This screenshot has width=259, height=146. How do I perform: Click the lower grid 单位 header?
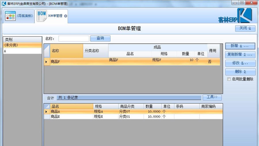(168, 106)
